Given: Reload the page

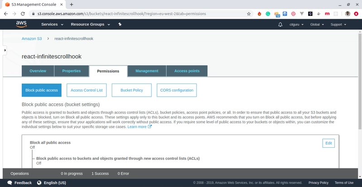Looking at the screenshot, I should pos(23,14).
